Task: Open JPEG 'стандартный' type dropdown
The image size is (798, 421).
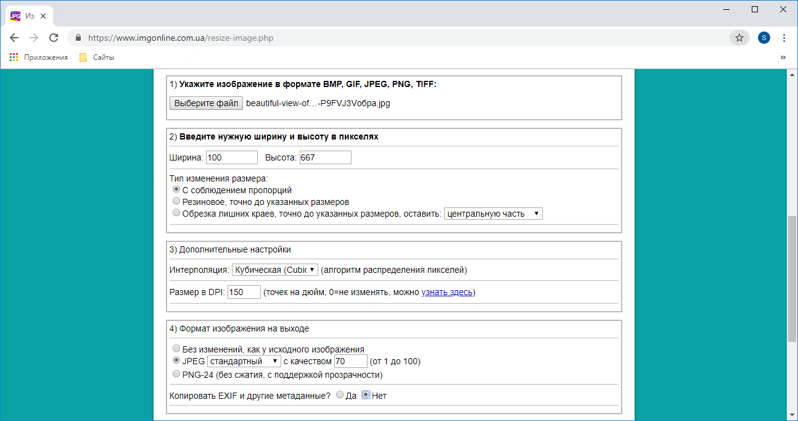Action: pyautogui.click(x=244, y=361)
